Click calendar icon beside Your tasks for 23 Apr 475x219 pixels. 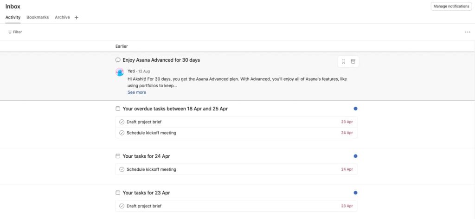click(118, 193)
